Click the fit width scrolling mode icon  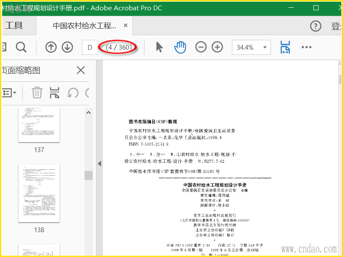[285, 47]
